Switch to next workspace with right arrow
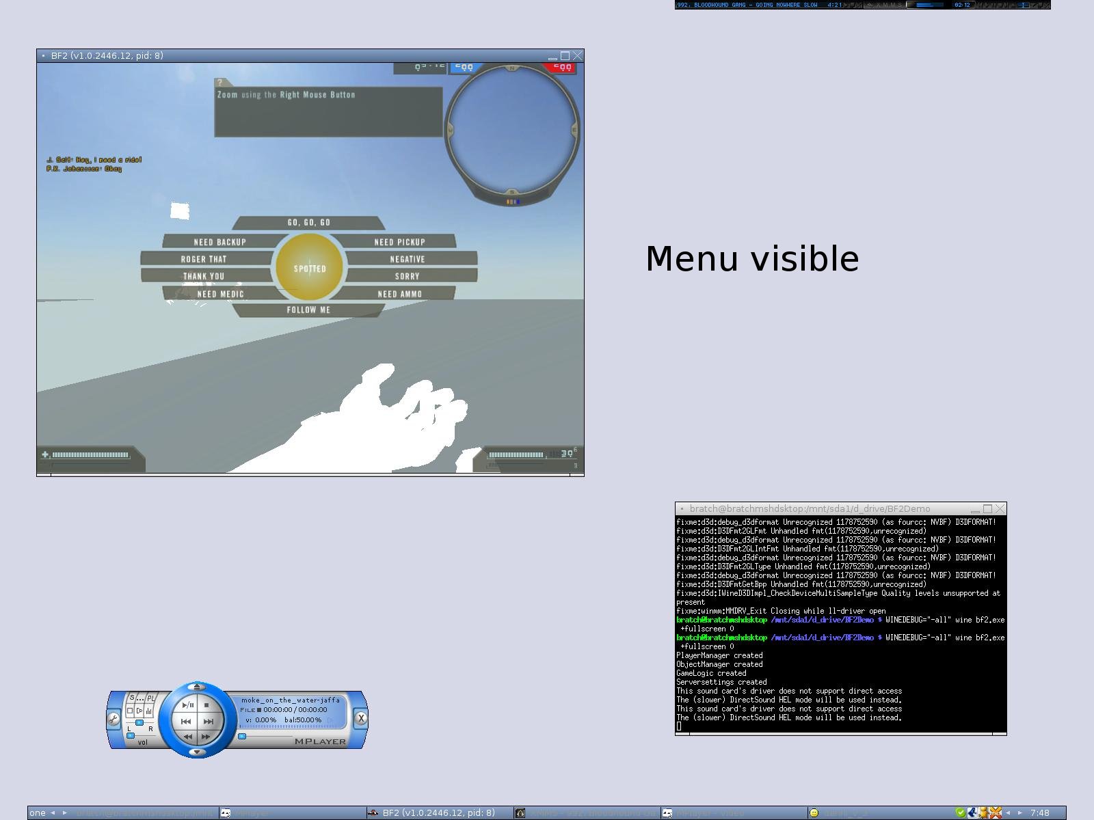This screenshot has height=820, width=1094. point(65,812)
